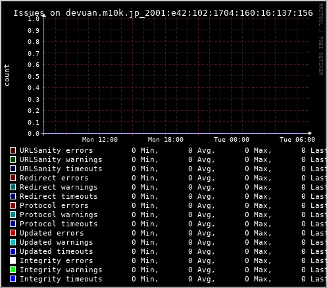327x288 pixels.
Task: Click the URLSanity errors color swatch
Action: point(13,150)
